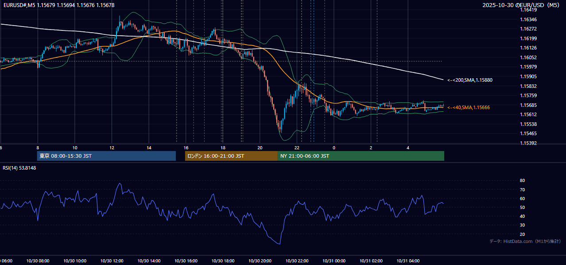The width and height of the screenshot is (566, 265).
Task: Click RSI scale value 20
Action: tap(522, 234)
